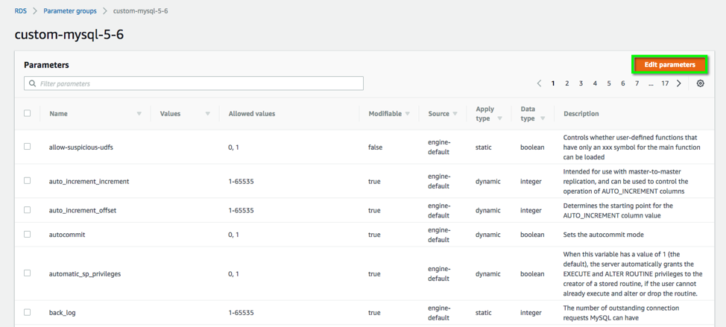Tick the back_log row checkbox
Screen dimensions: 726x327
(x=28, y=312)
